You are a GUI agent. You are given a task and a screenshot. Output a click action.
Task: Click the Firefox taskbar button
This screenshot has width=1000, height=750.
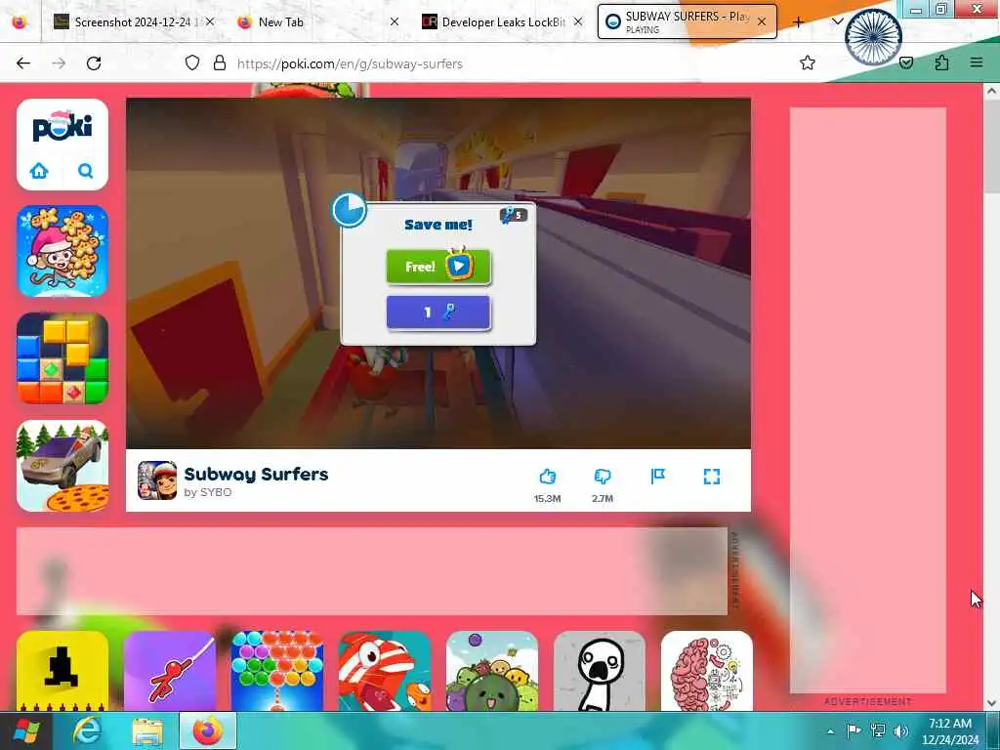coord(208,730)
